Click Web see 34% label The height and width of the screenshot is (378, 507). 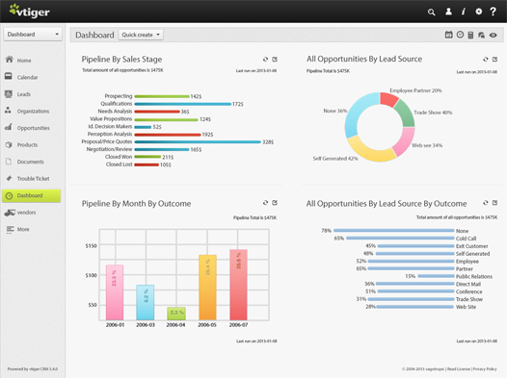pos(427,145)
